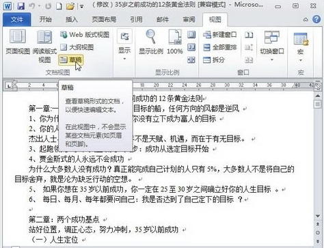The width and height of the screenshot is (324, 248).
Task: Switch to 阅读版式视图 reading view
Action: (x=44, y=46)
